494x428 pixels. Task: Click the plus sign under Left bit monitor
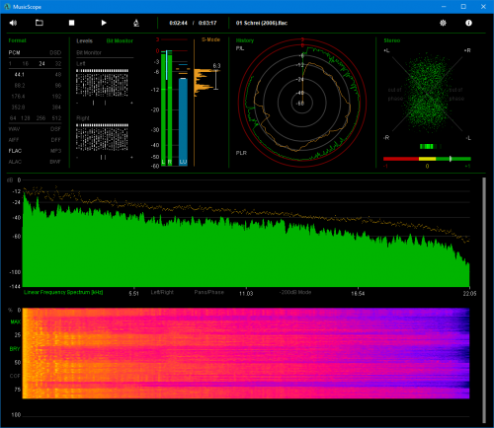(x=131, y=103)
